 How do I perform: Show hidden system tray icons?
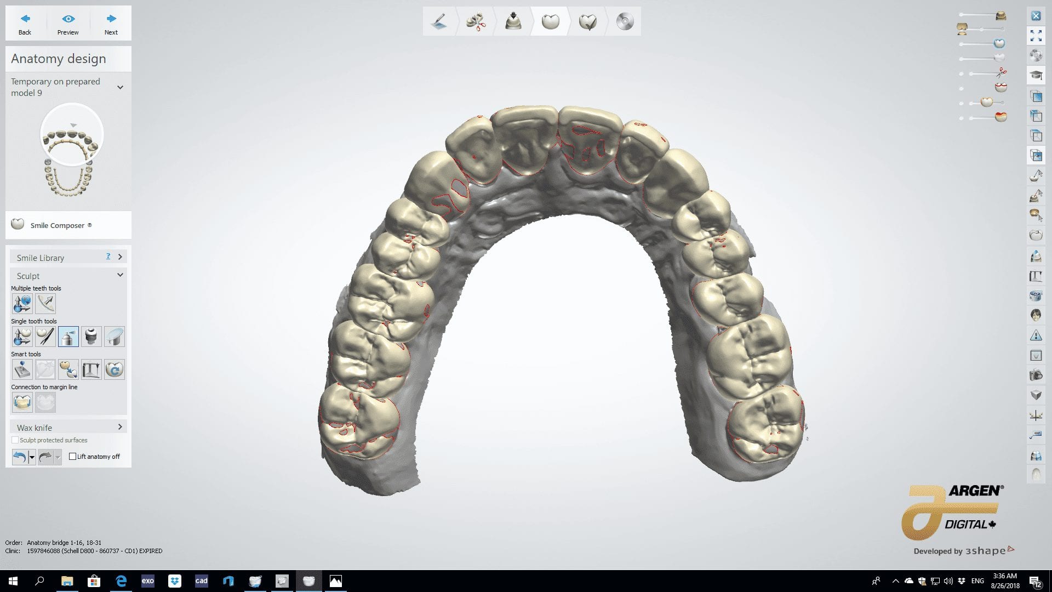point(895,581)
